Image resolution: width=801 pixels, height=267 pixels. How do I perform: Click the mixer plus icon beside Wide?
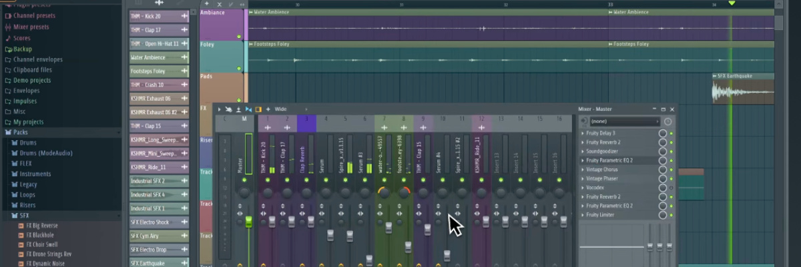click(x=268, y=109)
